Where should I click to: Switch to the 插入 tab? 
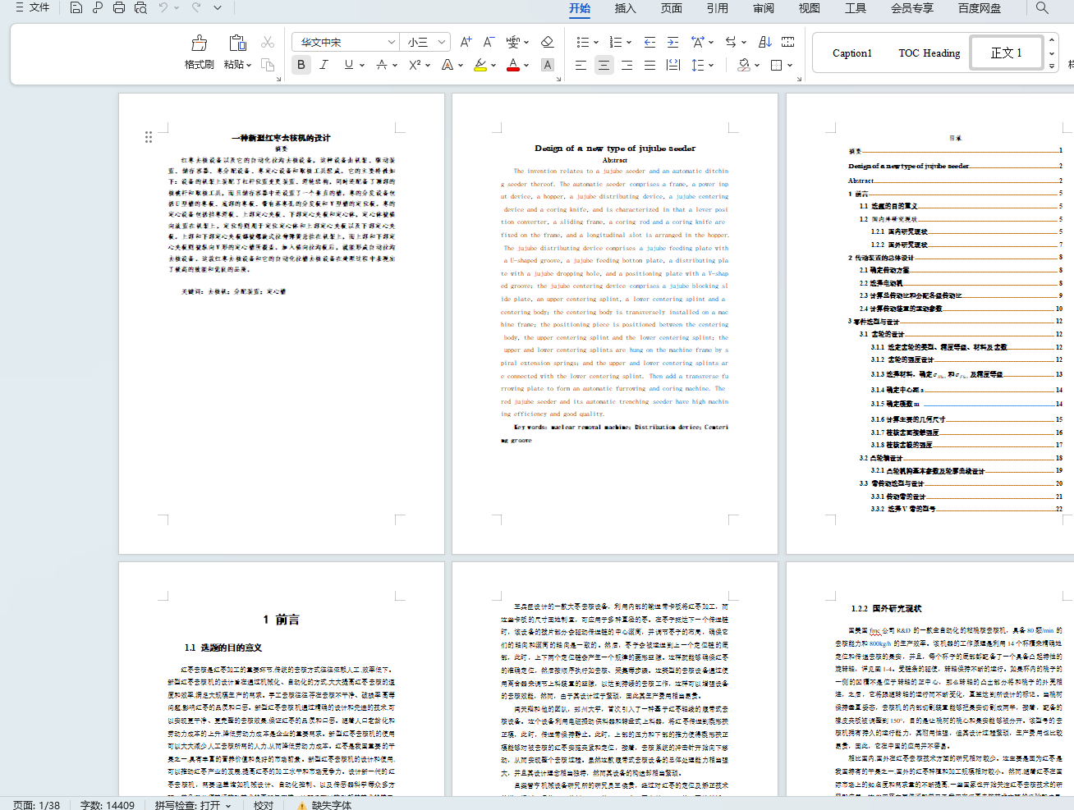(x=625, y=8)
